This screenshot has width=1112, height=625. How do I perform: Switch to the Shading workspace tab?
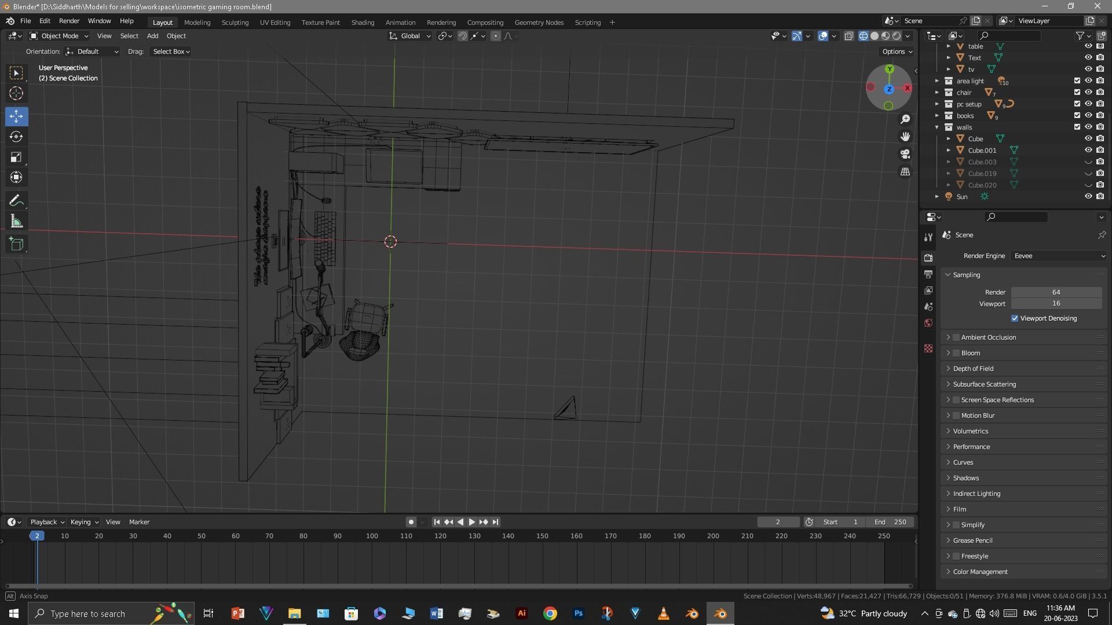click(x=363, y=23)
